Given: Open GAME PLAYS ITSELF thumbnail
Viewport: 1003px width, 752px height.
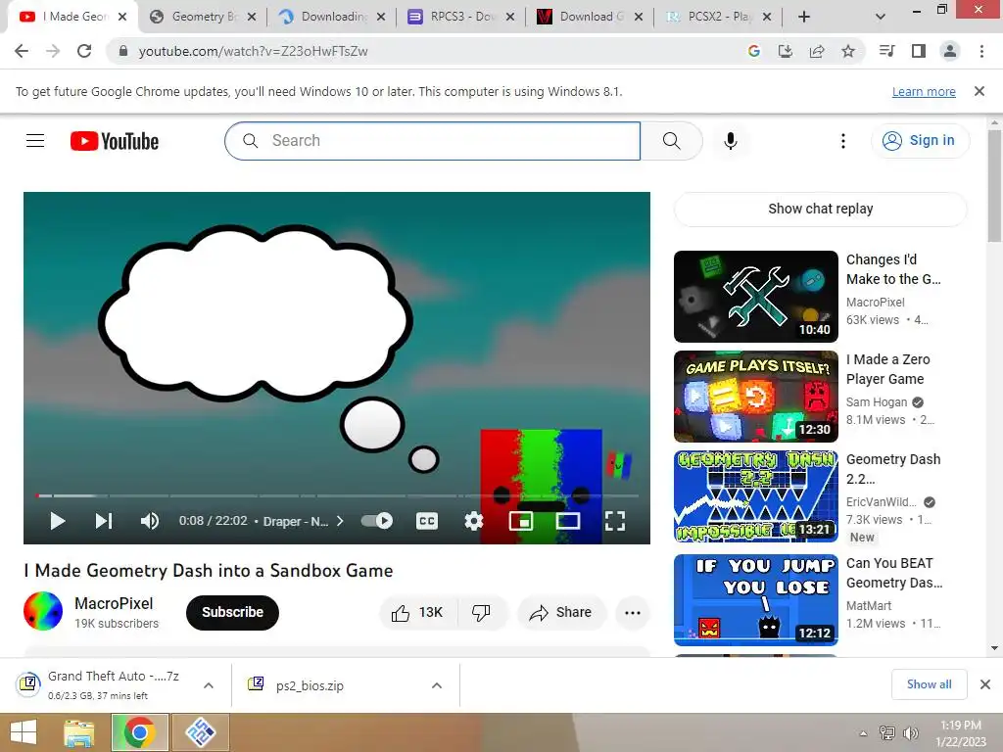Looking at the screenshot, I should tap(755, 397).
